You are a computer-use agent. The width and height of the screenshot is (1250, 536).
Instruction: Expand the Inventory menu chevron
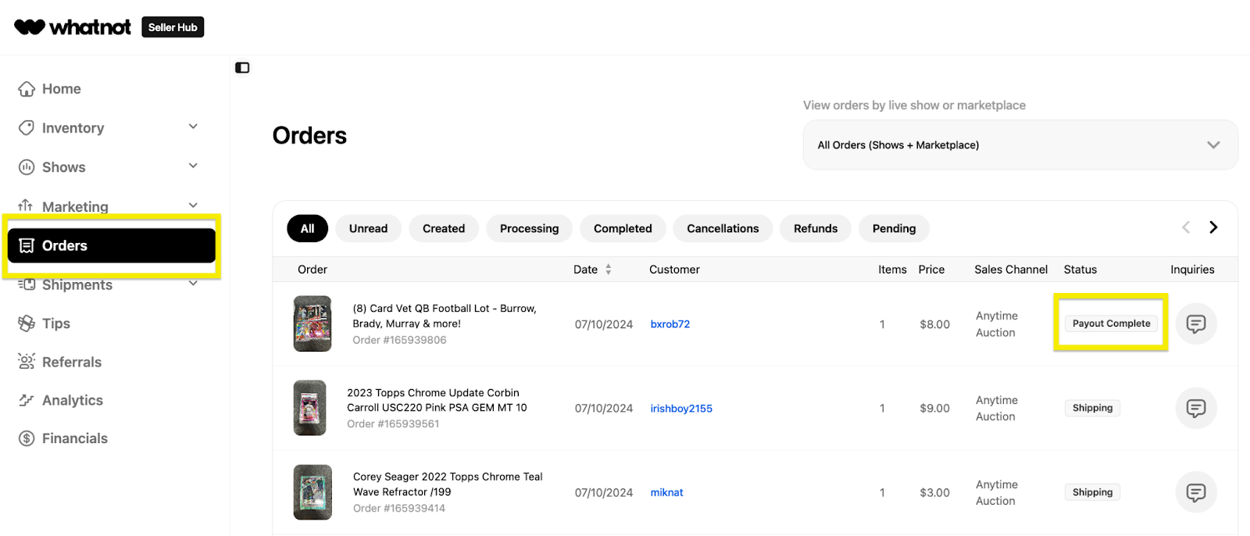(x=193, y=127)
